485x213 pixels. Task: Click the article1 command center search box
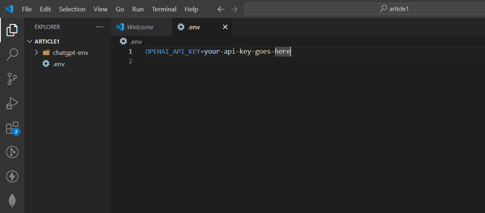click(x=365, y=9)
